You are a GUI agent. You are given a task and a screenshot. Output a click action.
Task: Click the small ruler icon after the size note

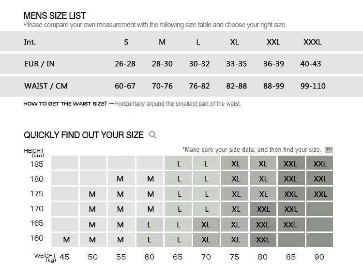pos(329,150)
